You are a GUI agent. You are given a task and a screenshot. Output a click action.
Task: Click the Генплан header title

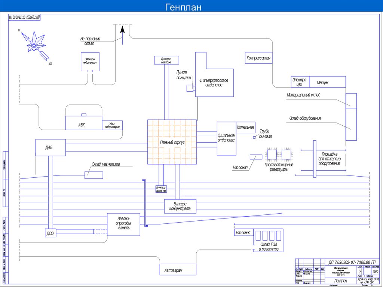[x=183, y=7]
